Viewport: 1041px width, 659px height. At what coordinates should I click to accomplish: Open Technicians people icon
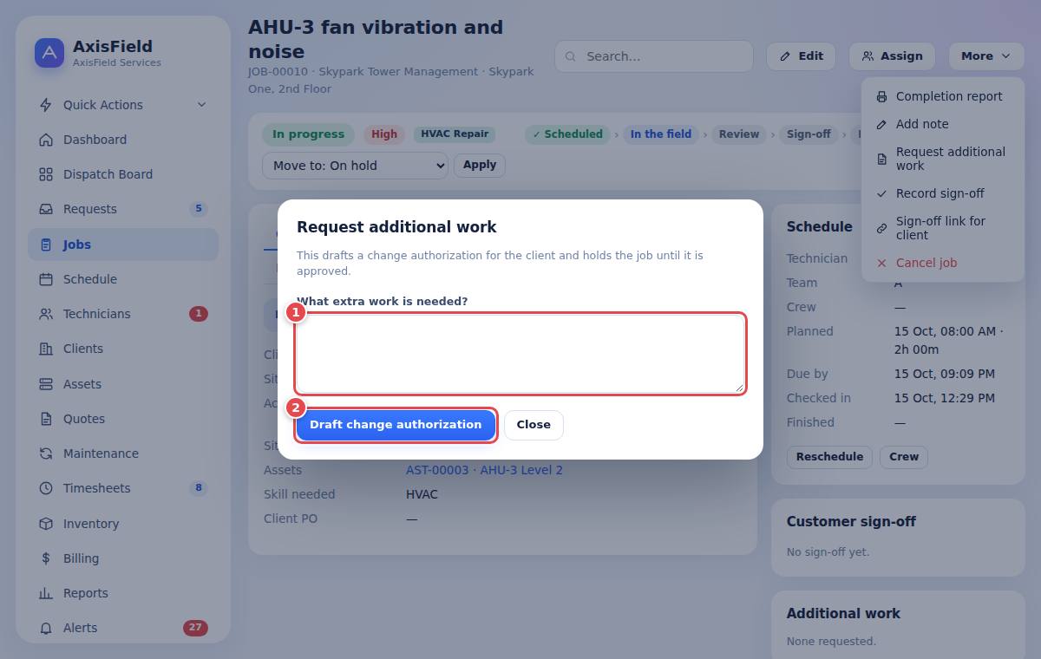(46, 314)
